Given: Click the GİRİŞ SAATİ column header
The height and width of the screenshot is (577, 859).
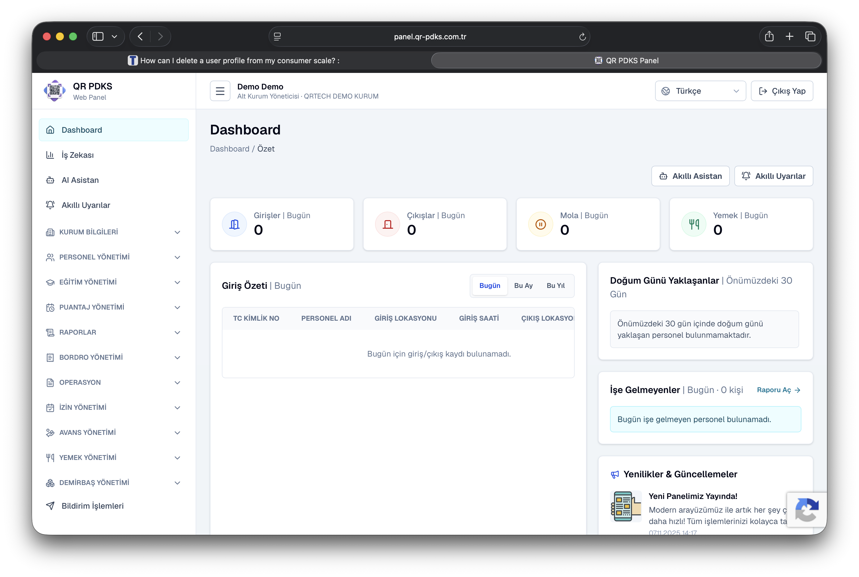Looking at the screenshot, I should pyautogui.click(x=479, y=318).
